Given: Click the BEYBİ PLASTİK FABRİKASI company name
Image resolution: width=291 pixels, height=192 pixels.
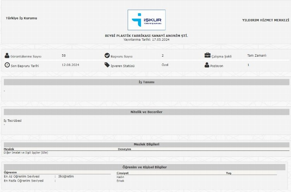Looking at the screenshot, I should pyautogui.click(x=146, y=36).
